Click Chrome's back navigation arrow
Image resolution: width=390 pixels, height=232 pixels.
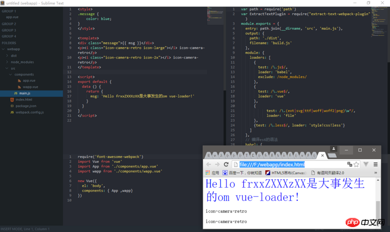tap(209, 165)
